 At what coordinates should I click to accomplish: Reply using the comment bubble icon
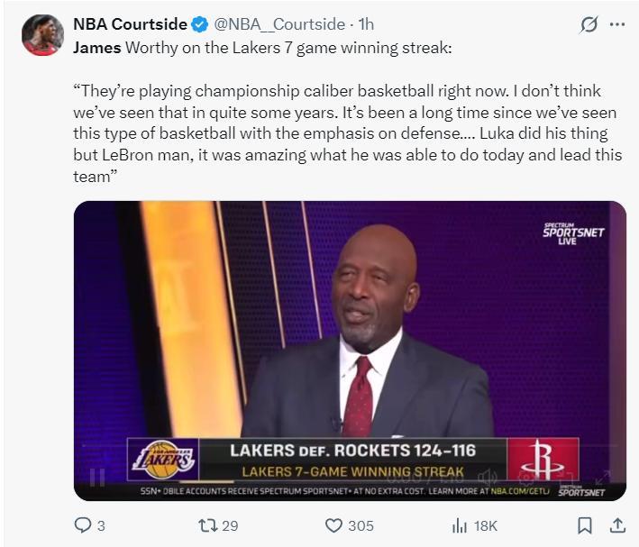tap(83, 525)
